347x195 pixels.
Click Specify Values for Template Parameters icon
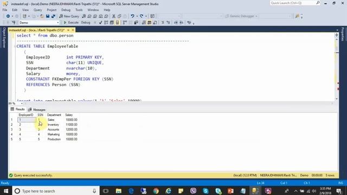(x=189, y=23)
